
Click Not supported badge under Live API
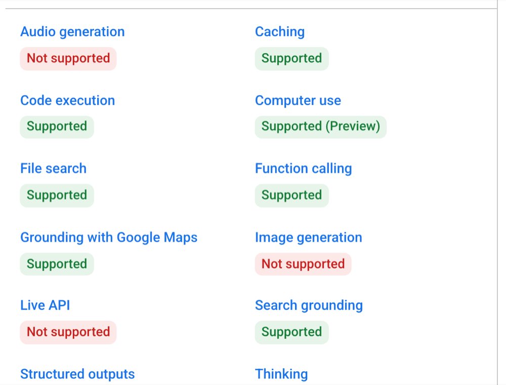click(68, 332)
